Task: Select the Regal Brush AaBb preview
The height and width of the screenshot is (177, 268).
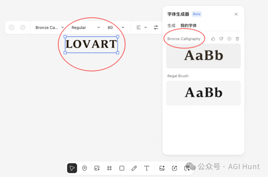Action: tap(203, 93)
